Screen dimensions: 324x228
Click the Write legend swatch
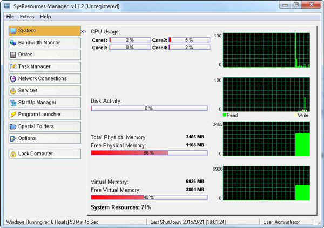295,115
